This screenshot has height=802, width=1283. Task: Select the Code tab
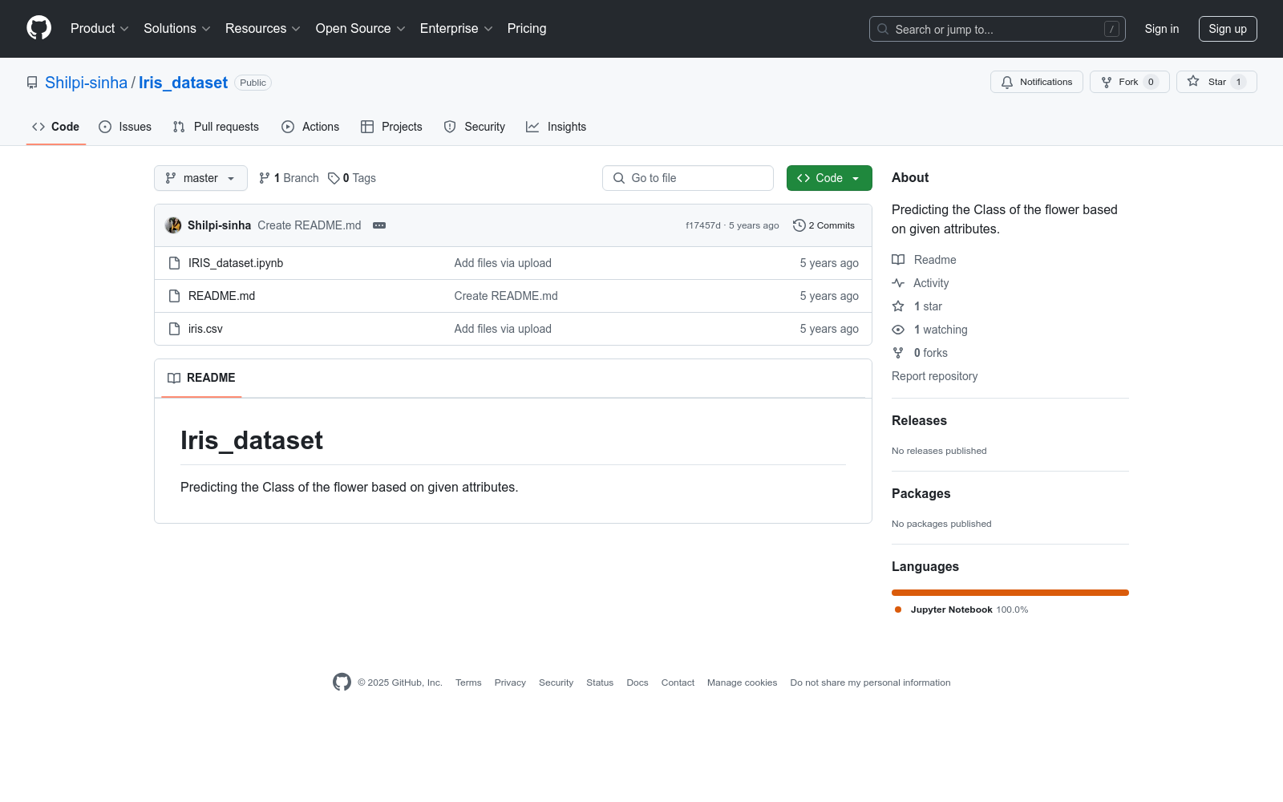point(56,127)
